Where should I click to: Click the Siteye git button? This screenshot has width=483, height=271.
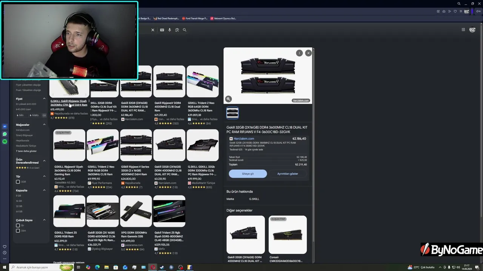248,174
